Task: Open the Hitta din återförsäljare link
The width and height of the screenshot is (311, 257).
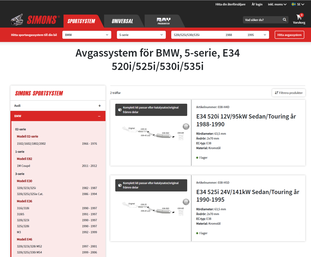Action: (x=230, y=4)
